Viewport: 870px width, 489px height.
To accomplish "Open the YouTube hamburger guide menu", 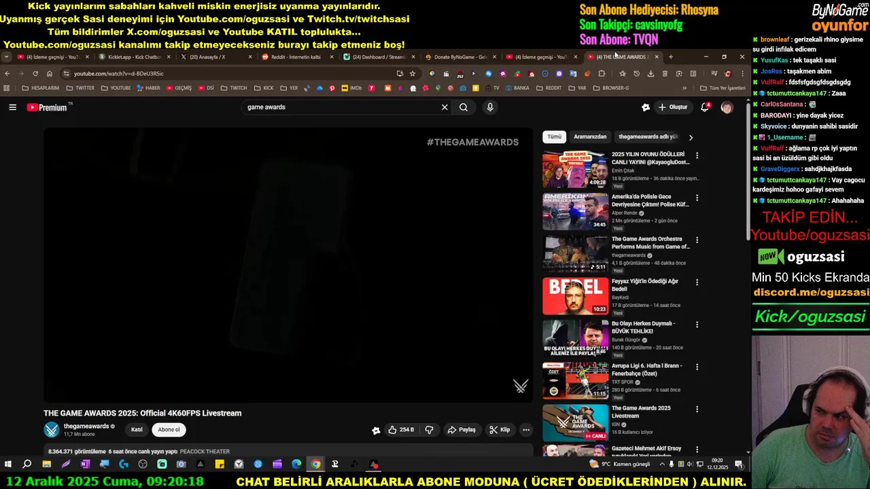I will pos(12,107).
